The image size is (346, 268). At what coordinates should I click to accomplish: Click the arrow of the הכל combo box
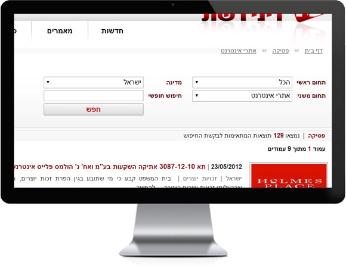click(197, 82)
